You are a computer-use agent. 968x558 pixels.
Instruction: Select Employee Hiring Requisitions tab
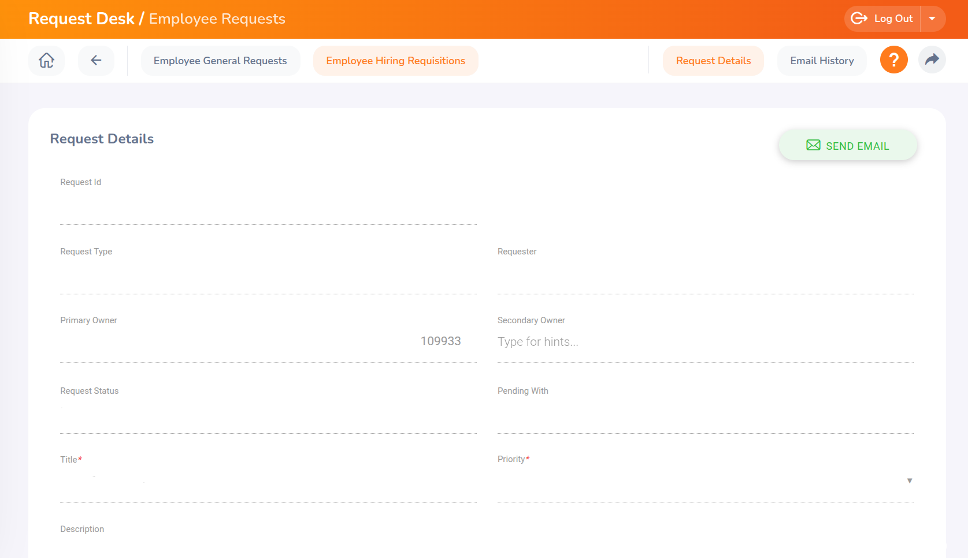[395, 61]
